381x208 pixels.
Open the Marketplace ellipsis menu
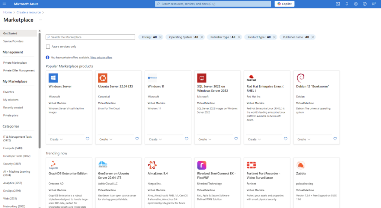40,20
